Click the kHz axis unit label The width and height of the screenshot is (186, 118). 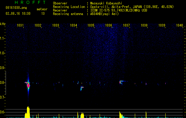[x=3, y=24]
